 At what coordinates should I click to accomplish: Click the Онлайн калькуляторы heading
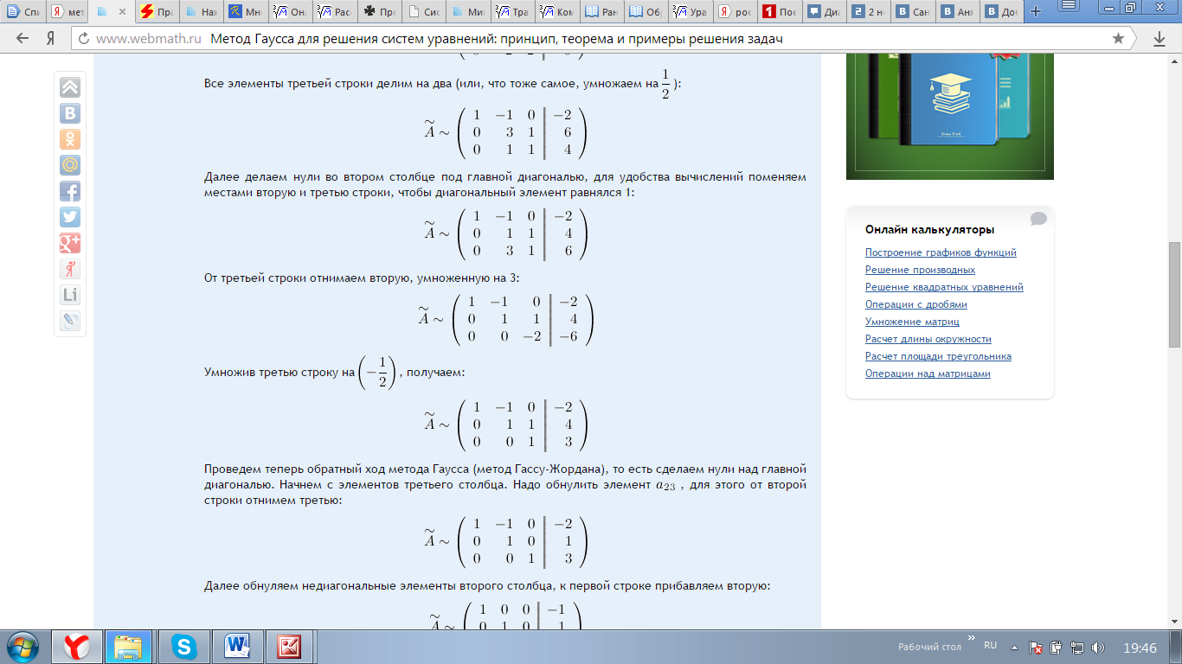(x=929, y=229)
